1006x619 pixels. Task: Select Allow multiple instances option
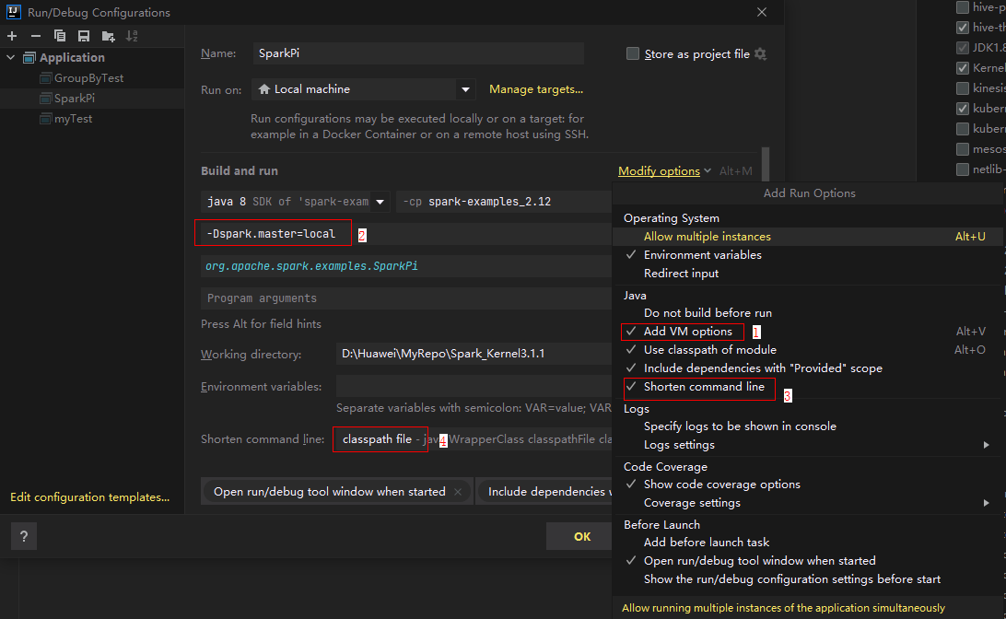[707, 237]
